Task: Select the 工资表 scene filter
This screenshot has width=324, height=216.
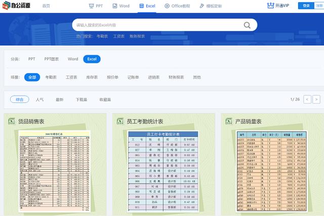Action: [71, 77]
